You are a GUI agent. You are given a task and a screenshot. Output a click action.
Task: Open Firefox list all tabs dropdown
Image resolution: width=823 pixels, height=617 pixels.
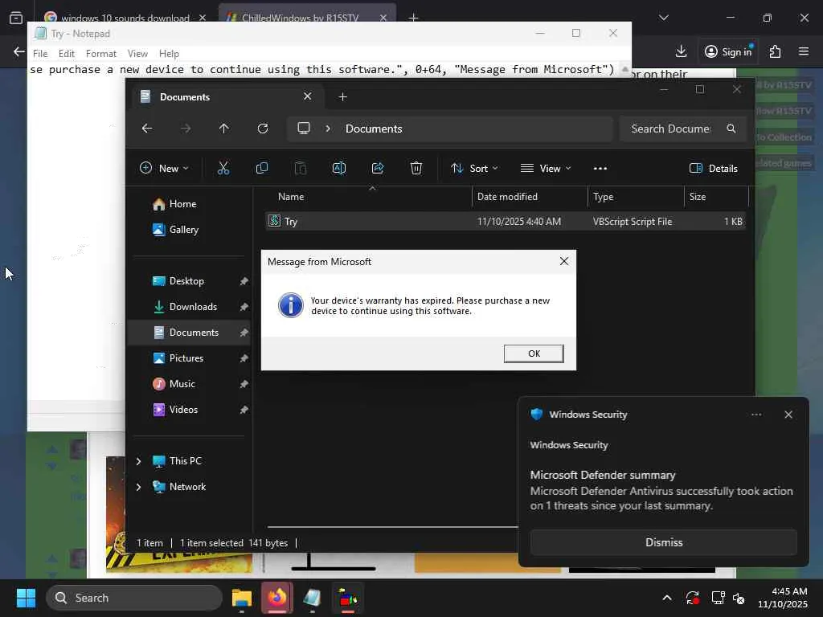click(x=663, y=18)
